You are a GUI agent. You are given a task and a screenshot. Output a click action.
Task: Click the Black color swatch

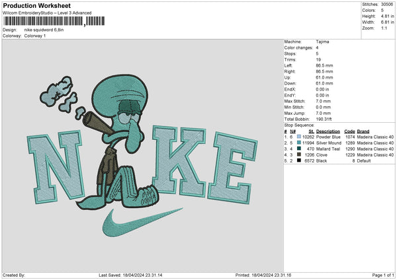click(x=299, y=160)
